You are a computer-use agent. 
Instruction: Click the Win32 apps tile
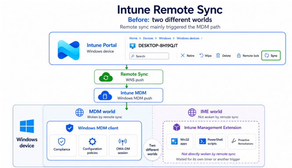(x=180, y=141)
